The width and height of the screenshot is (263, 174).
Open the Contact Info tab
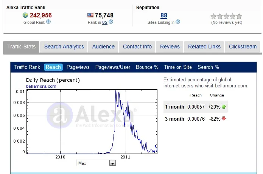coord(137,47)
